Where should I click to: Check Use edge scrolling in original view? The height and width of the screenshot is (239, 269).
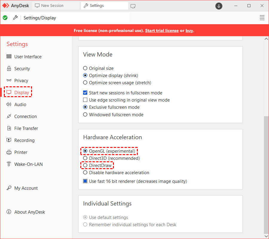click(85, 100)
